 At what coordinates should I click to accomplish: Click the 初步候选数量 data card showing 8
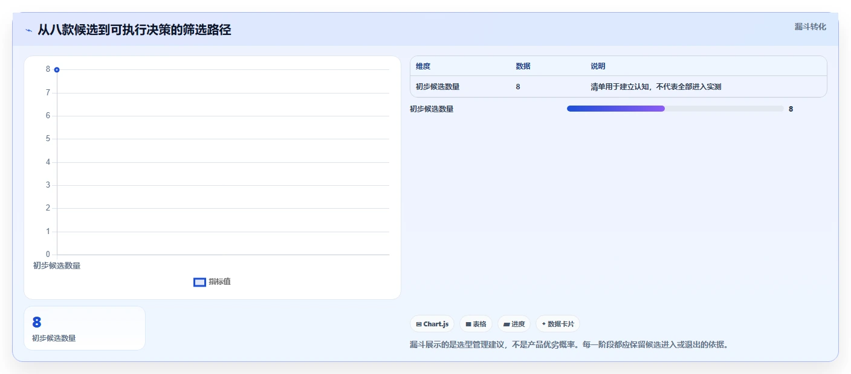tap(85, 328)
